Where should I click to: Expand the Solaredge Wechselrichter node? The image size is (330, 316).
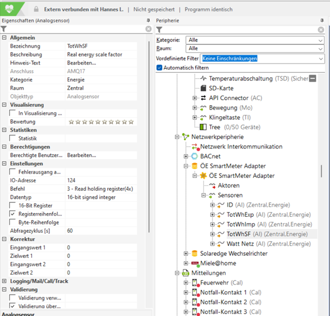186,254
